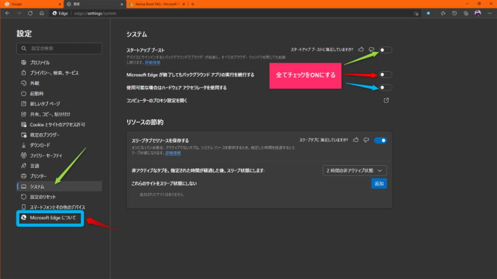Give thumbs up for スタートアップ ブースト

(361, 50)
